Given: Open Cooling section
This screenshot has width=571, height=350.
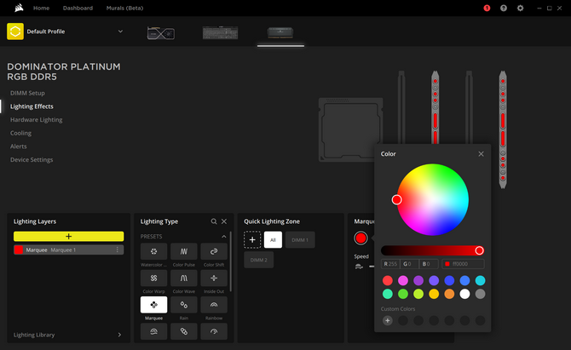Looking at the screenshot, I should pos(20,133).
